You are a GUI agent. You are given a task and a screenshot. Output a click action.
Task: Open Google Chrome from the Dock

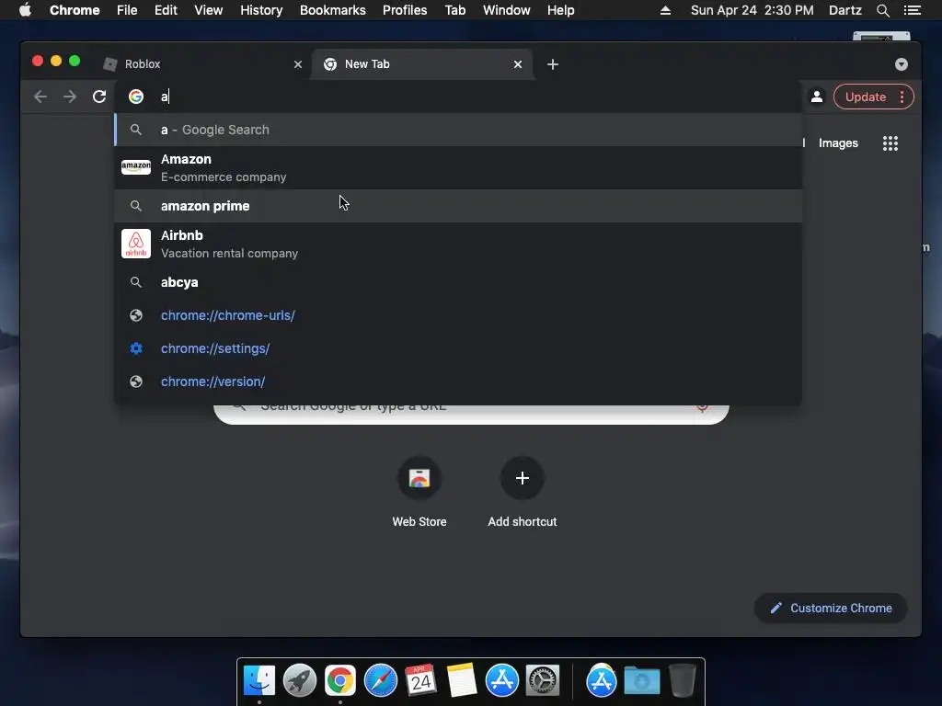(340, 681)
